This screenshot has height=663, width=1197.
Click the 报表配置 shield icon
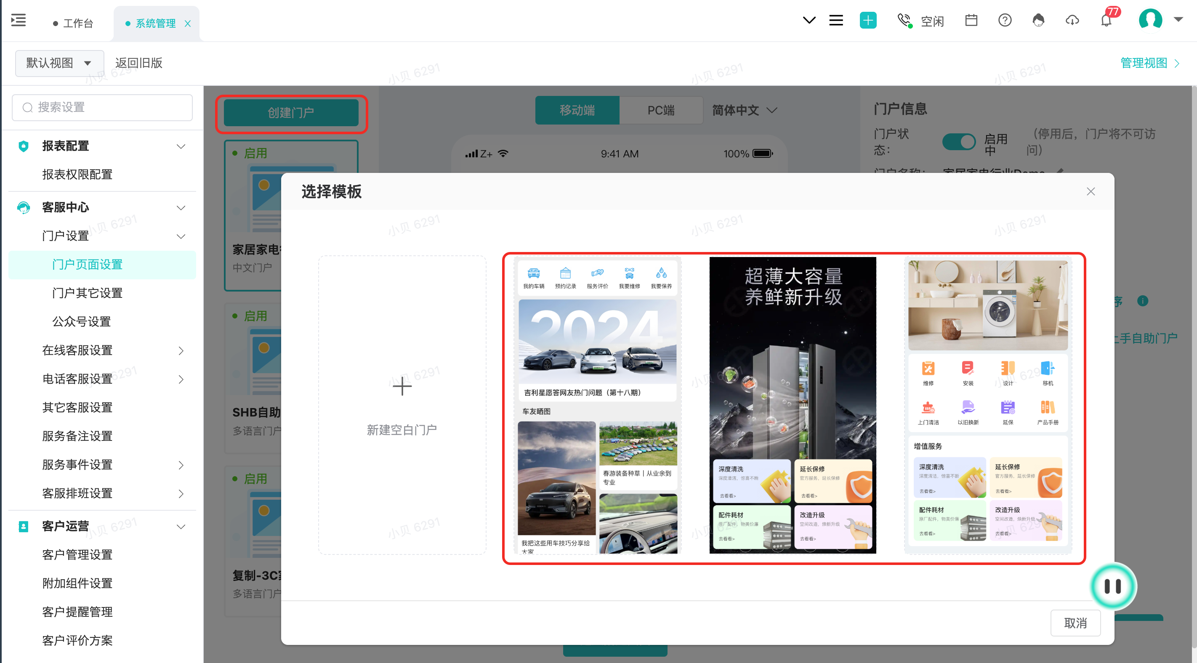(x=23, y=146)
